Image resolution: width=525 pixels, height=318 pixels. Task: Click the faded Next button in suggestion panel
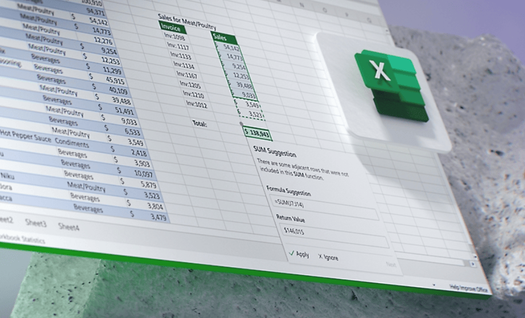(x=391, y=265)
